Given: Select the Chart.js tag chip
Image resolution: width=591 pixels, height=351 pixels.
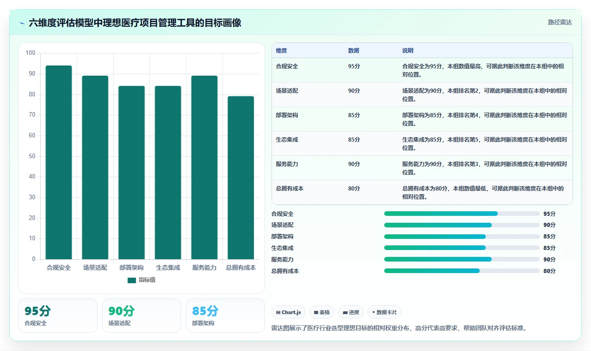Looking at the screenshot, I should [289, 312].
